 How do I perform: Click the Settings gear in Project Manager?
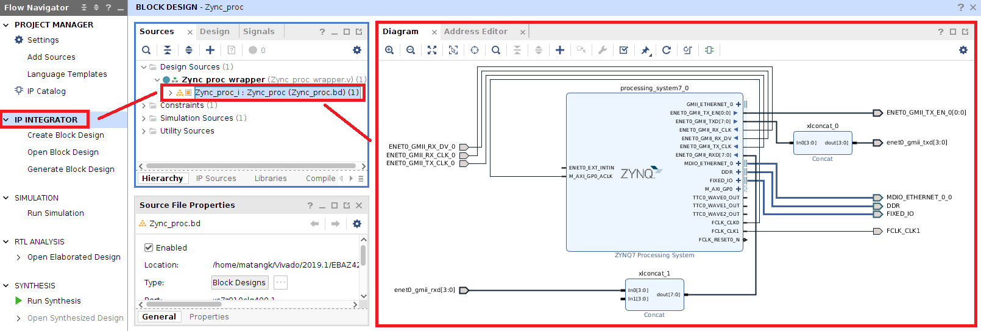[19, 40]
